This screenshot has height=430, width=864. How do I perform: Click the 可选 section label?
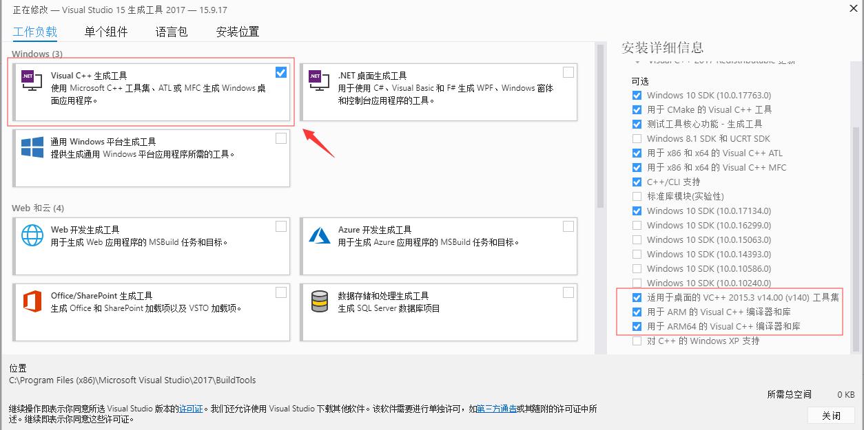pyautogui.click(x=640, y=81)
